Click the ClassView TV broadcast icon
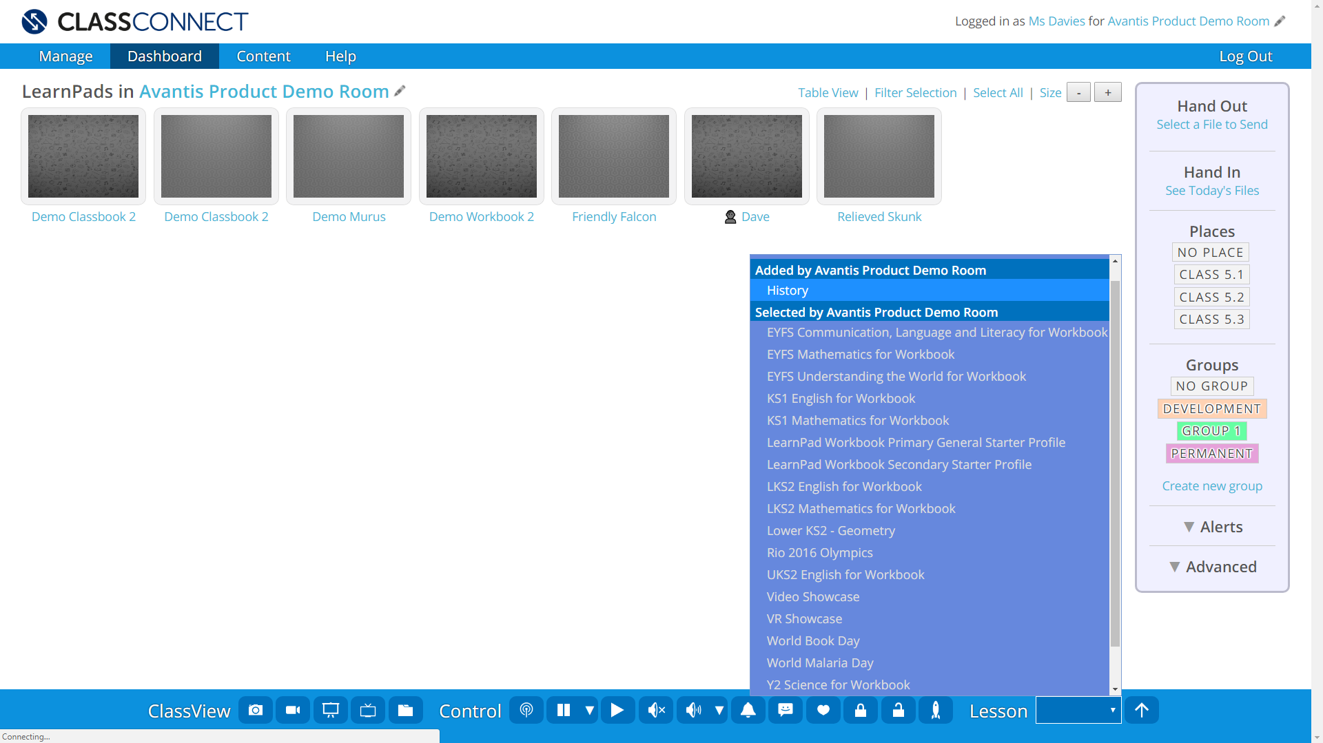This screenshot has width=1323, height=743. (368, 710)
